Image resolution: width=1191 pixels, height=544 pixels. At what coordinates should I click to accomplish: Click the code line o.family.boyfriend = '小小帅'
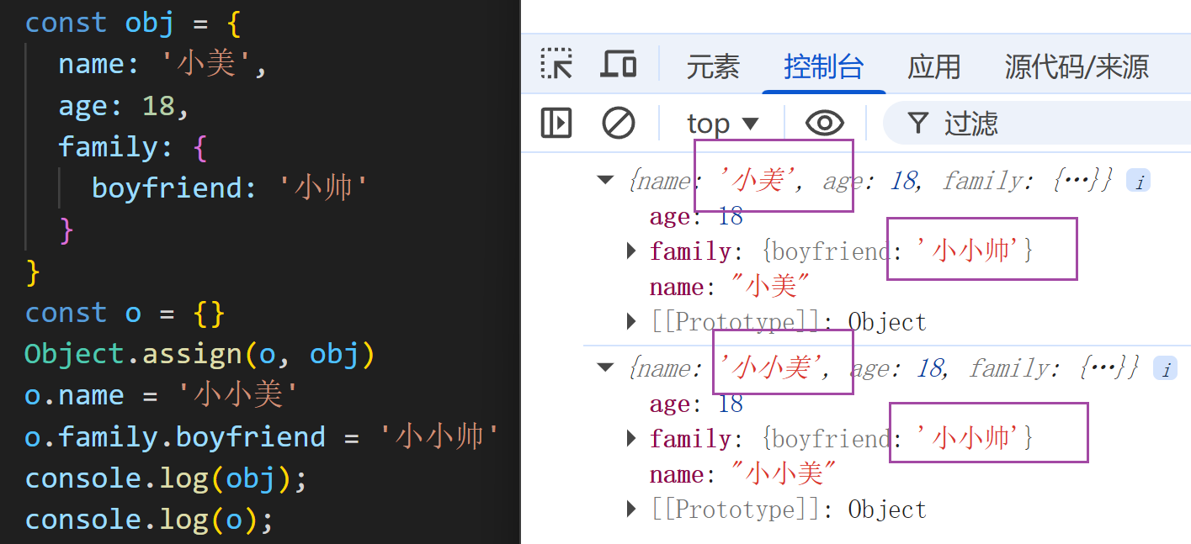tap(262, 436)
